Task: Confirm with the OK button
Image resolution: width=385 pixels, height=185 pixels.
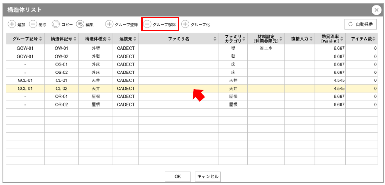Action: [178, 176]
